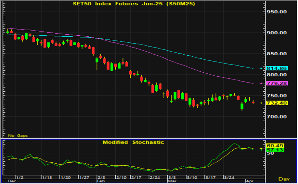The image size is (298, 184).
Task: Click the 700.00 price axis label
Action: pos(277,117)
